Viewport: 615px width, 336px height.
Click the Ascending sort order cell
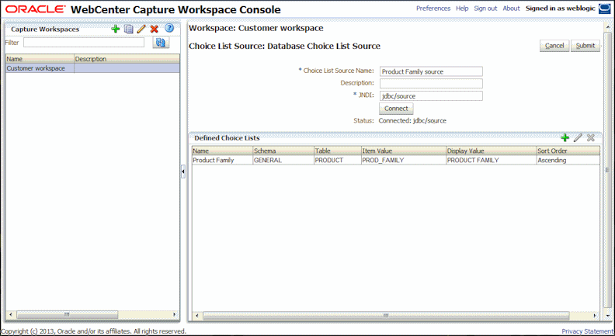pos(568,161)
